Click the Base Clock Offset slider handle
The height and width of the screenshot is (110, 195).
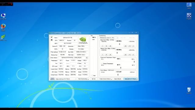(119, 44)
